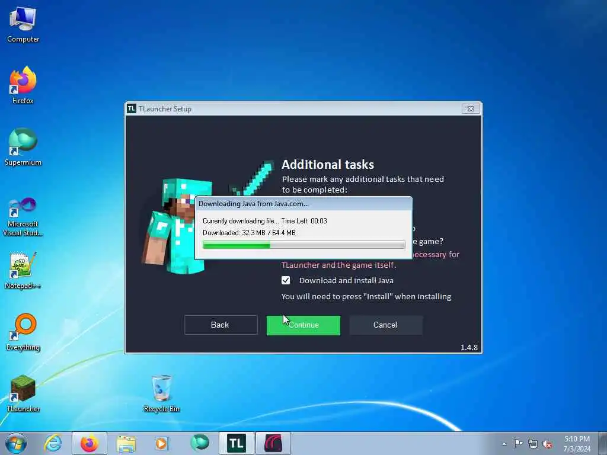Click Show Desktop strip at taskbar end
The height and width of the screenshot is (455, 607).
[x=603, y=443]
